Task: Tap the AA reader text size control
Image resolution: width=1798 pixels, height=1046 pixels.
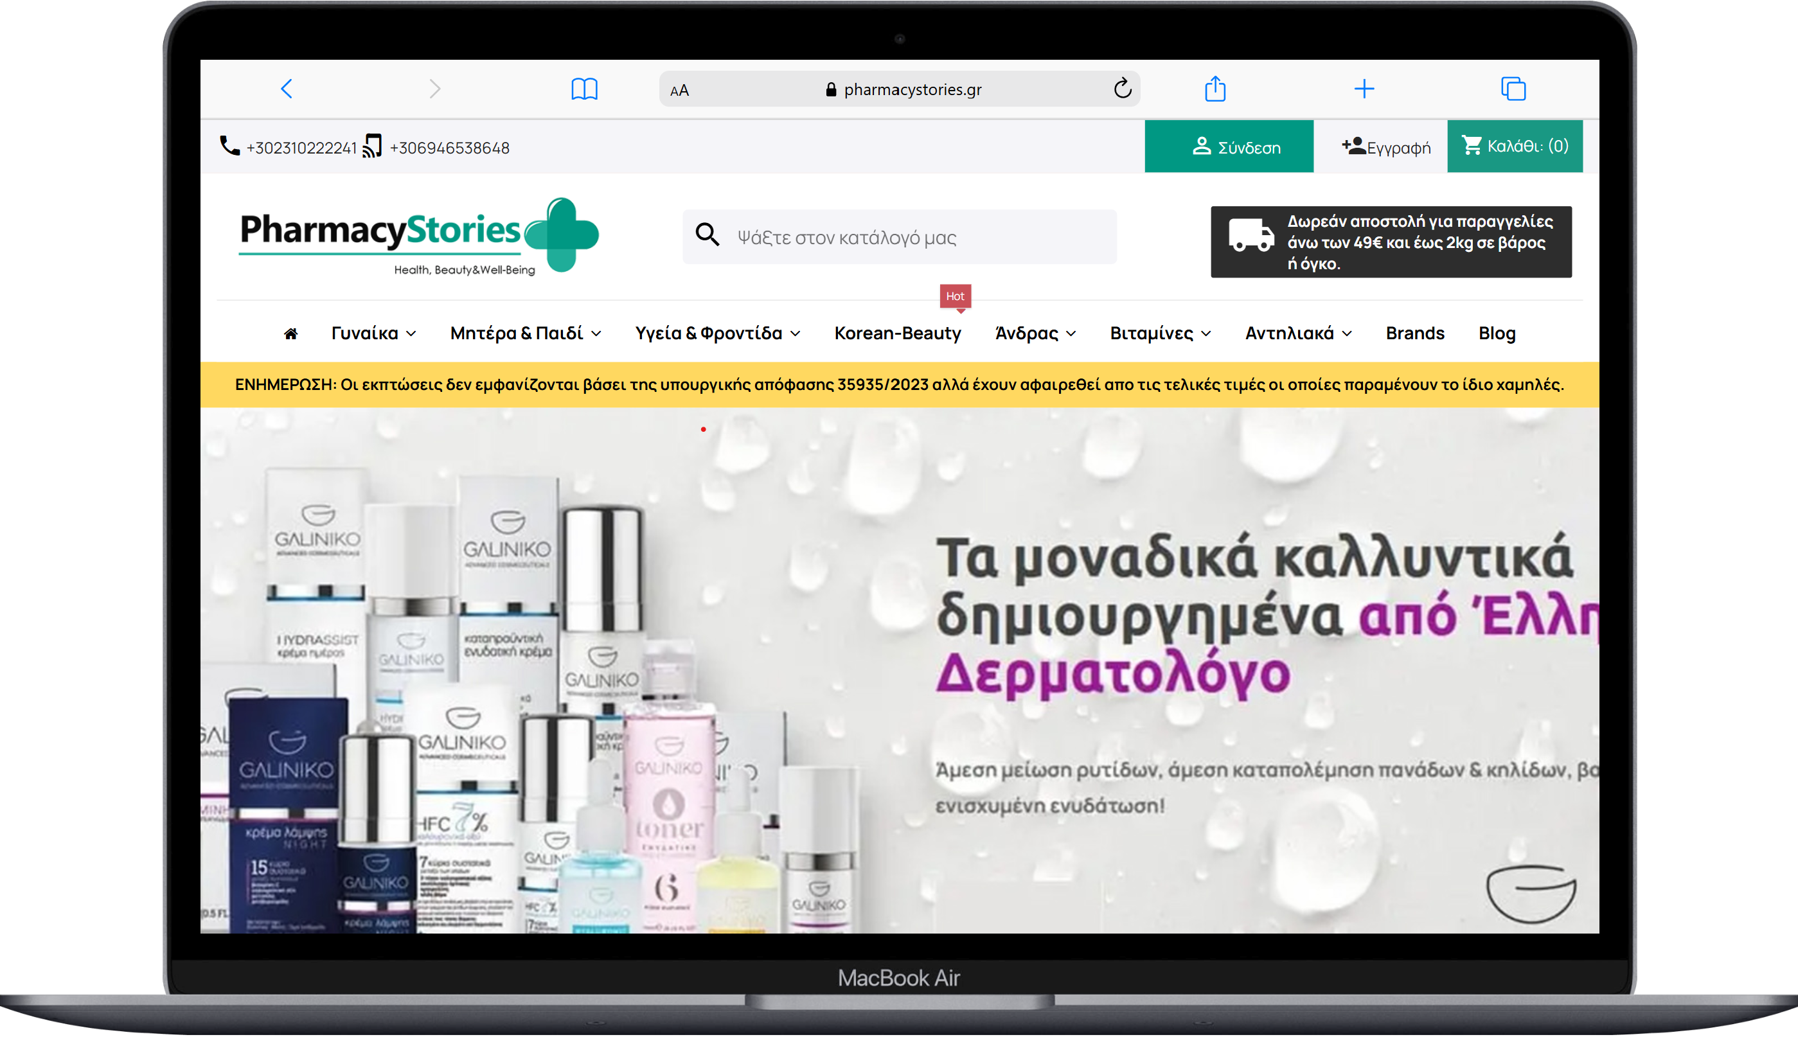Action: tap(679, 91)
